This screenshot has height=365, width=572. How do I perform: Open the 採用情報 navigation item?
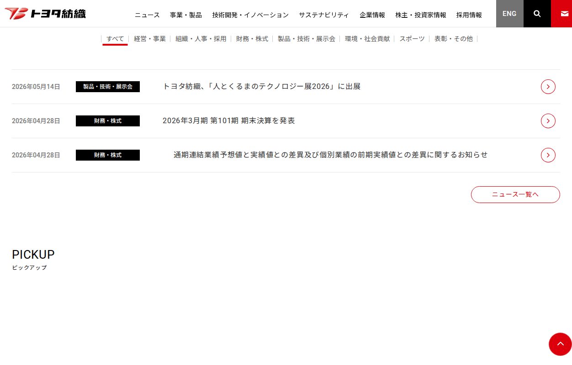(469, 15)
